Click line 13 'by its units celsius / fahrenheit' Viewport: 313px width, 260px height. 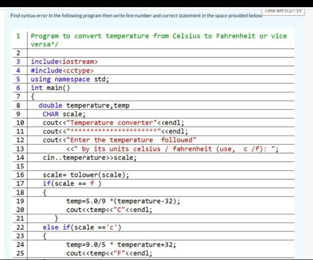[173, 149]
